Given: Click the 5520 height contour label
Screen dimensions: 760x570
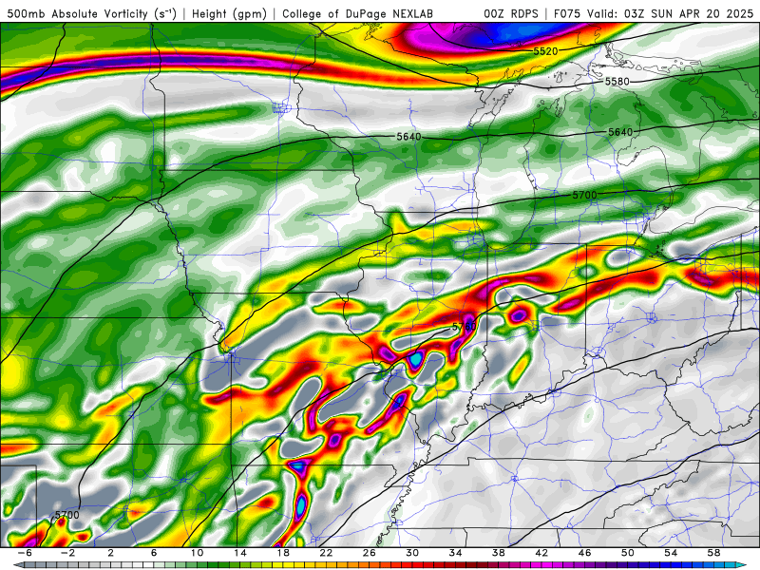Looking at the screenshot, I should (x=545, y=51).
